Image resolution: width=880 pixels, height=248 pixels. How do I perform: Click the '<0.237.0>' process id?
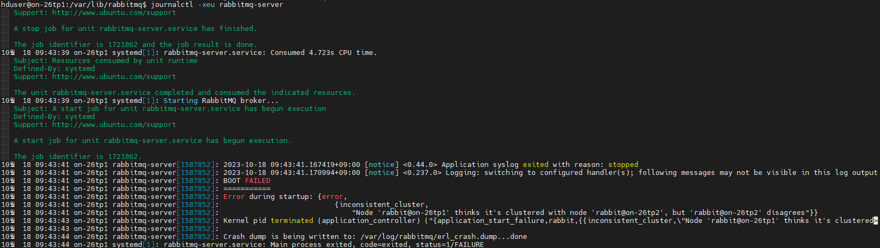(x=422, y=172)
